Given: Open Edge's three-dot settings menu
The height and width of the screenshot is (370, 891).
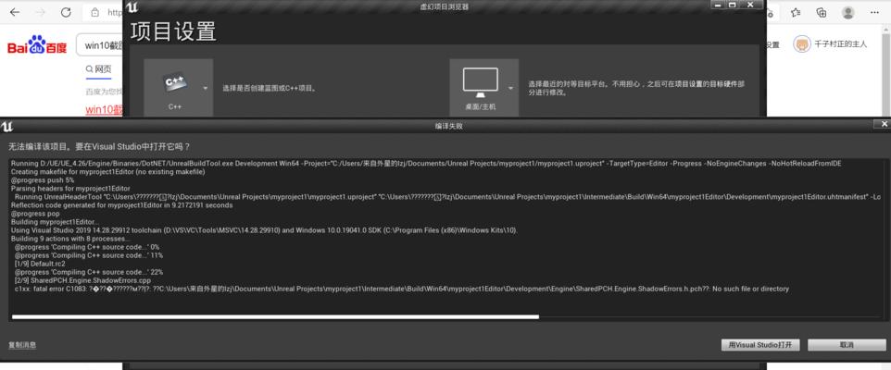Looking at the screenshot, I should click(875, 12).
